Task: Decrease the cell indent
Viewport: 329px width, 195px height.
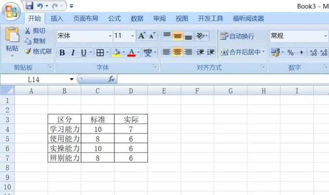Action: point(200,52)
